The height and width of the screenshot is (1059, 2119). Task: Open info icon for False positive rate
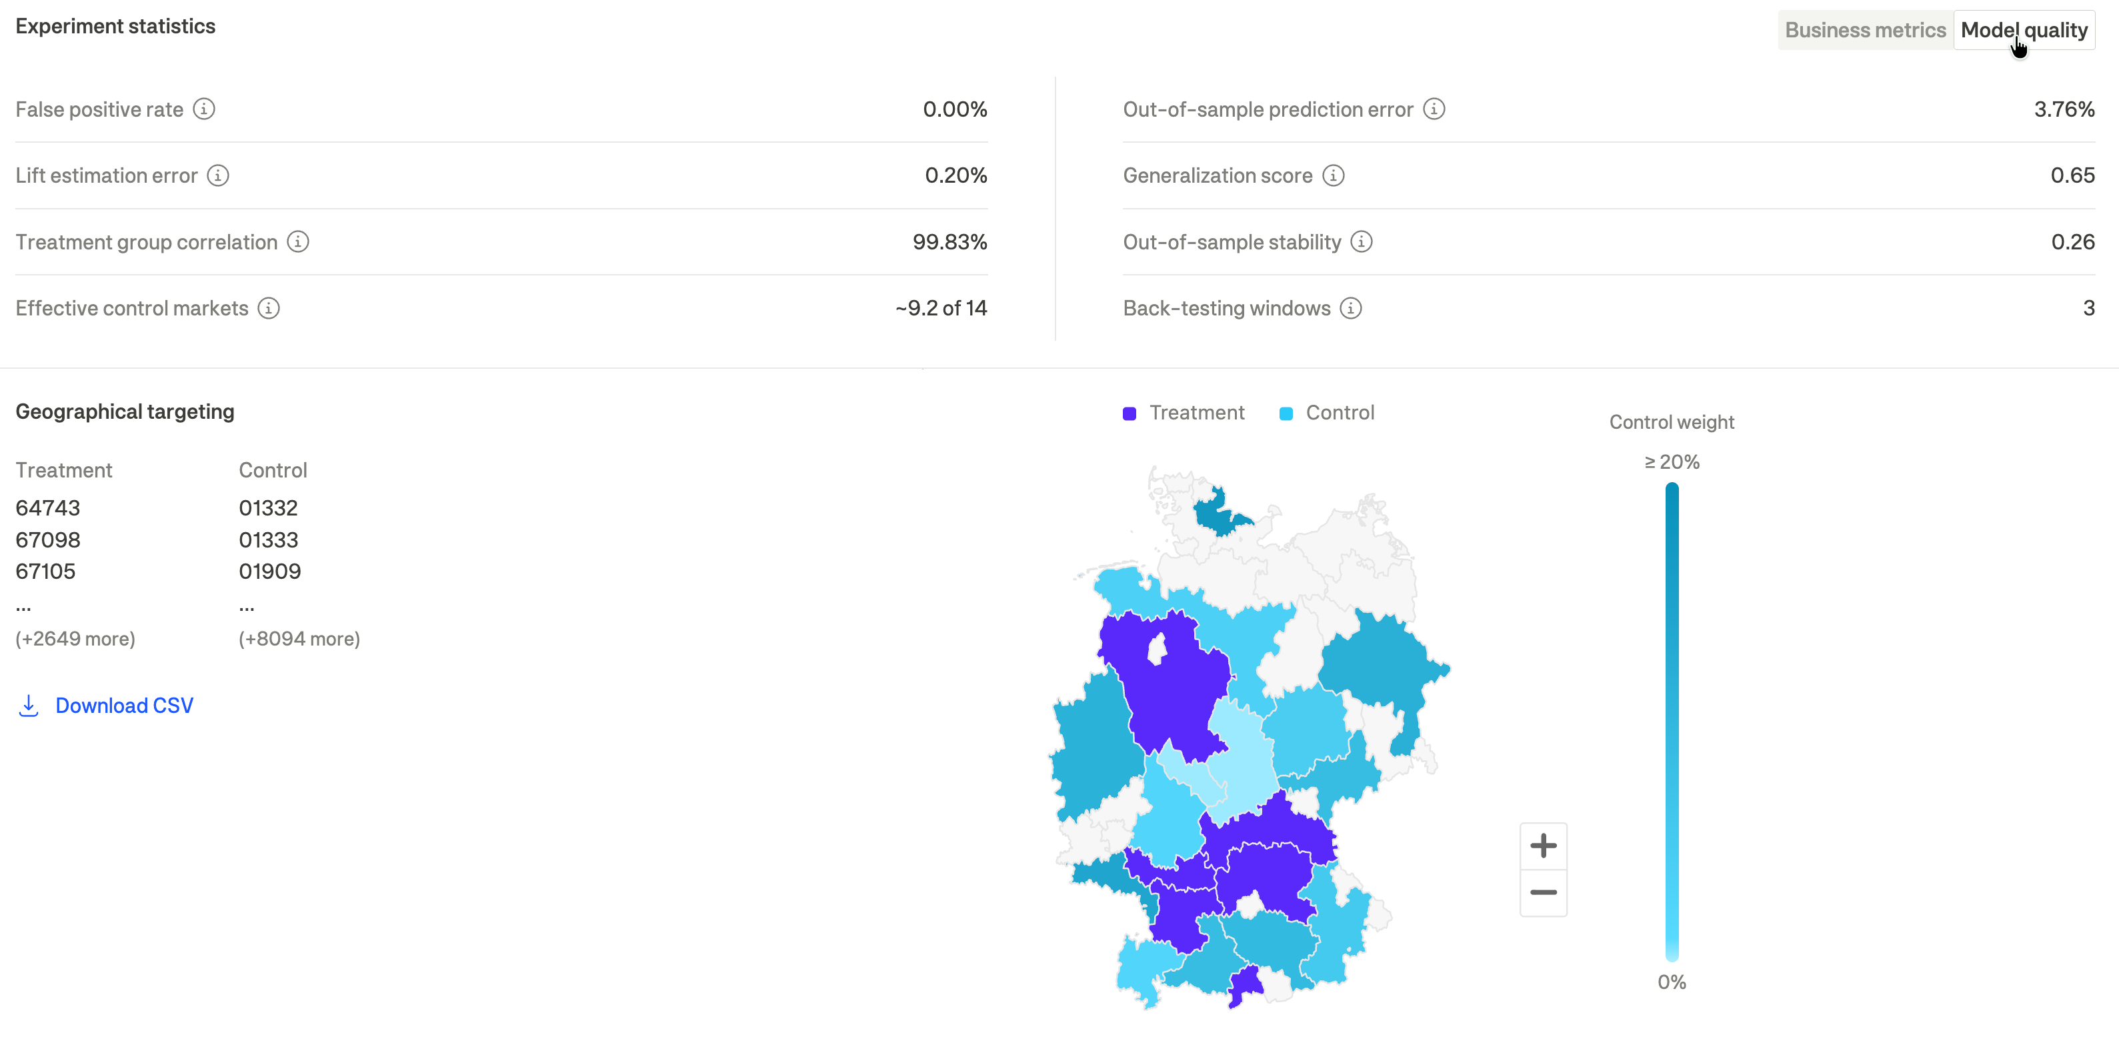pos(204,109)
